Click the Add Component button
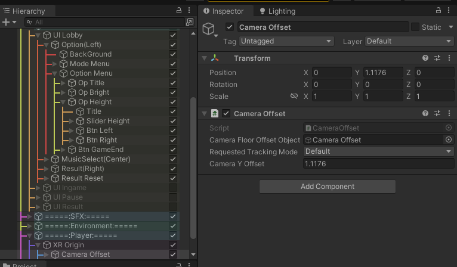The image size is (457, 267). [328, 187]
